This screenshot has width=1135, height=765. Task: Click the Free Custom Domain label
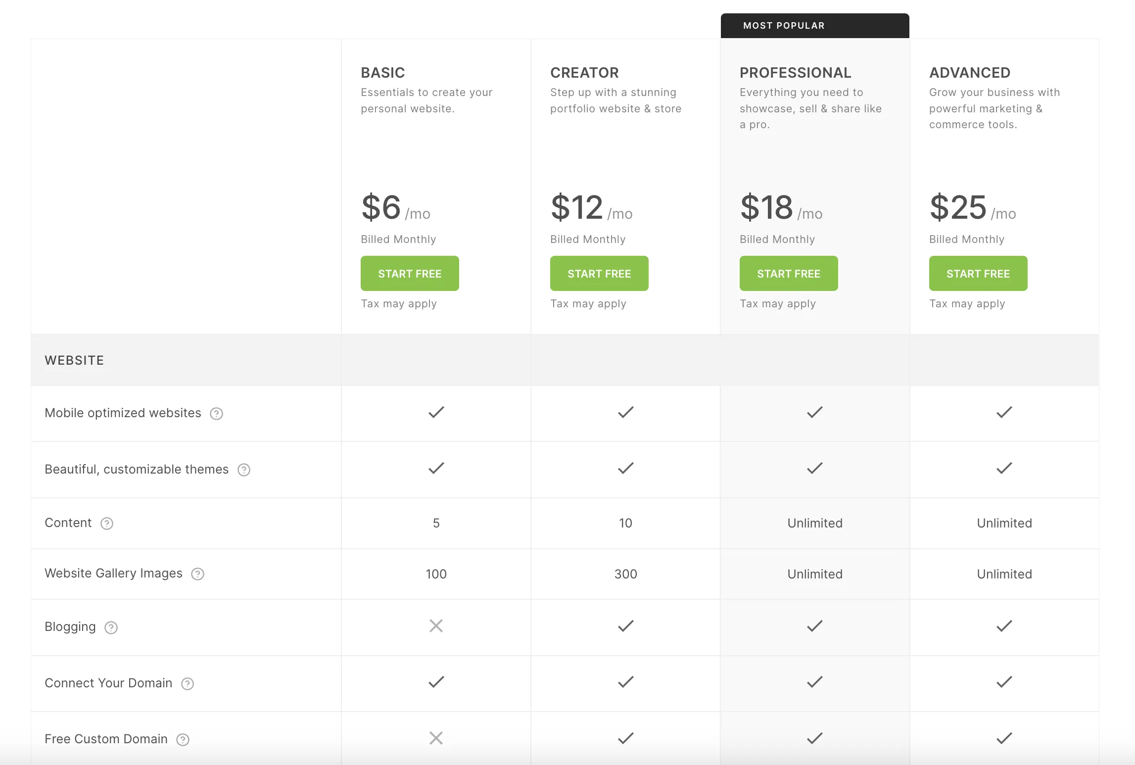(x=106, y=739)
